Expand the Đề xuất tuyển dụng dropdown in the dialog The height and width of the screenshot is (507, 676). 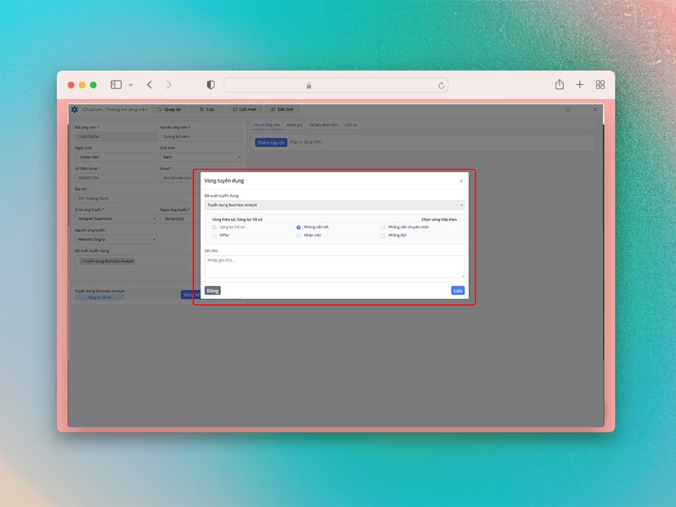[x=335, y=205]
